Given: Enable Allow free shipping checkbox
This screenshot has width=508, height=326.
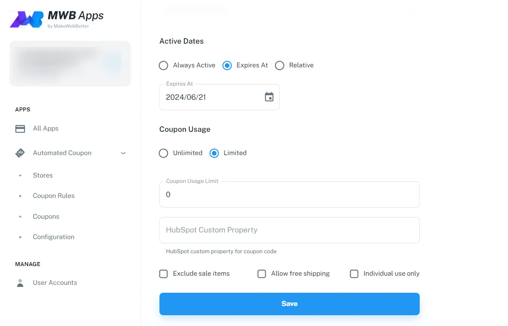Looking at the screenshot, I should 261,274.
